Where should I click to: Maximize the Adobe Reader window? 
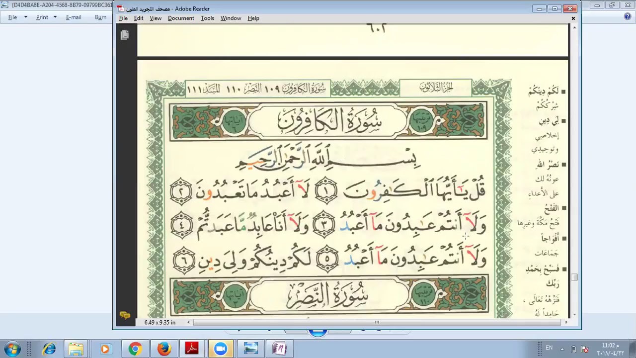(555, 8)
